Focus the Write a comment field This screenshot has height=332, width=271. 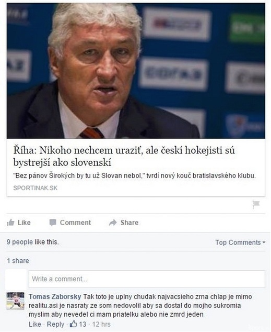pos(147,279)
